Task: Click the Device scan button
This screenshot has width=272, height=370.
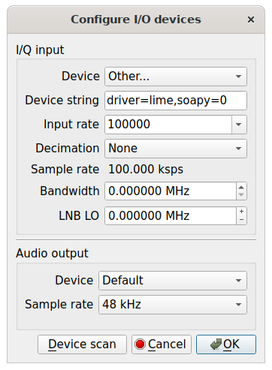Action: coord(82,344)
